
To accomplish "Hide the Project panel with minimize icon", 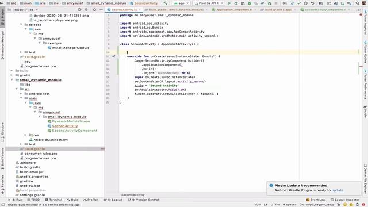I will click(x=101, y=10).
